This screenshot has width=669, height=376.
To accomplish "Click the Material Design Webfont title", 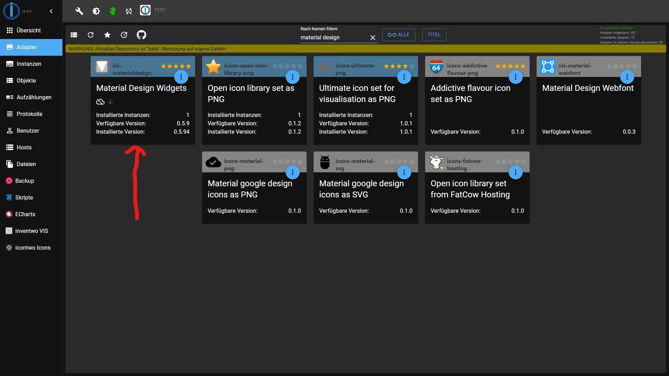I will click(x=588, y=88).
